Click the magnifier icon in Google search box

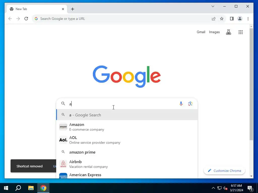tap(63, 104)
